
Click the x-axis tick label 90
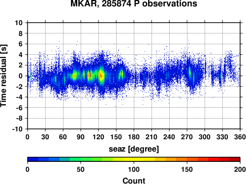(81, 137)
